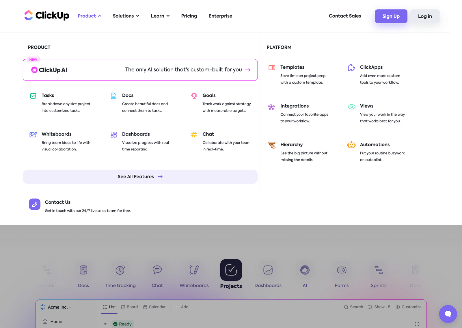Screen dimensions: 462x328
Task: Click the Goals trophy icon
Action: 194,96
